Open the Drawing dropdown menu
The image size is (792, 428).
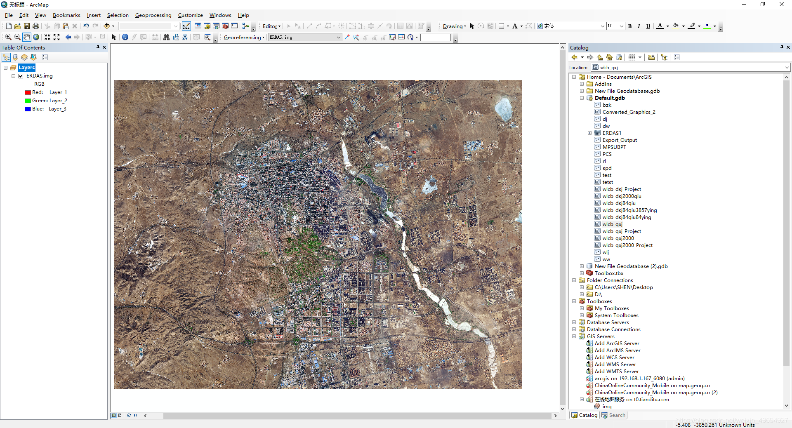(454, 26)
